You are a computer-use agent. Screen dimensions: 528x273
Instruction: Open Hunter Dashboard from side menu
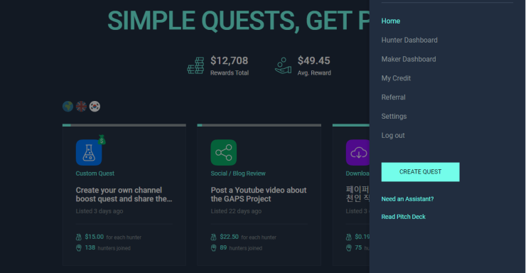point(409,40)
